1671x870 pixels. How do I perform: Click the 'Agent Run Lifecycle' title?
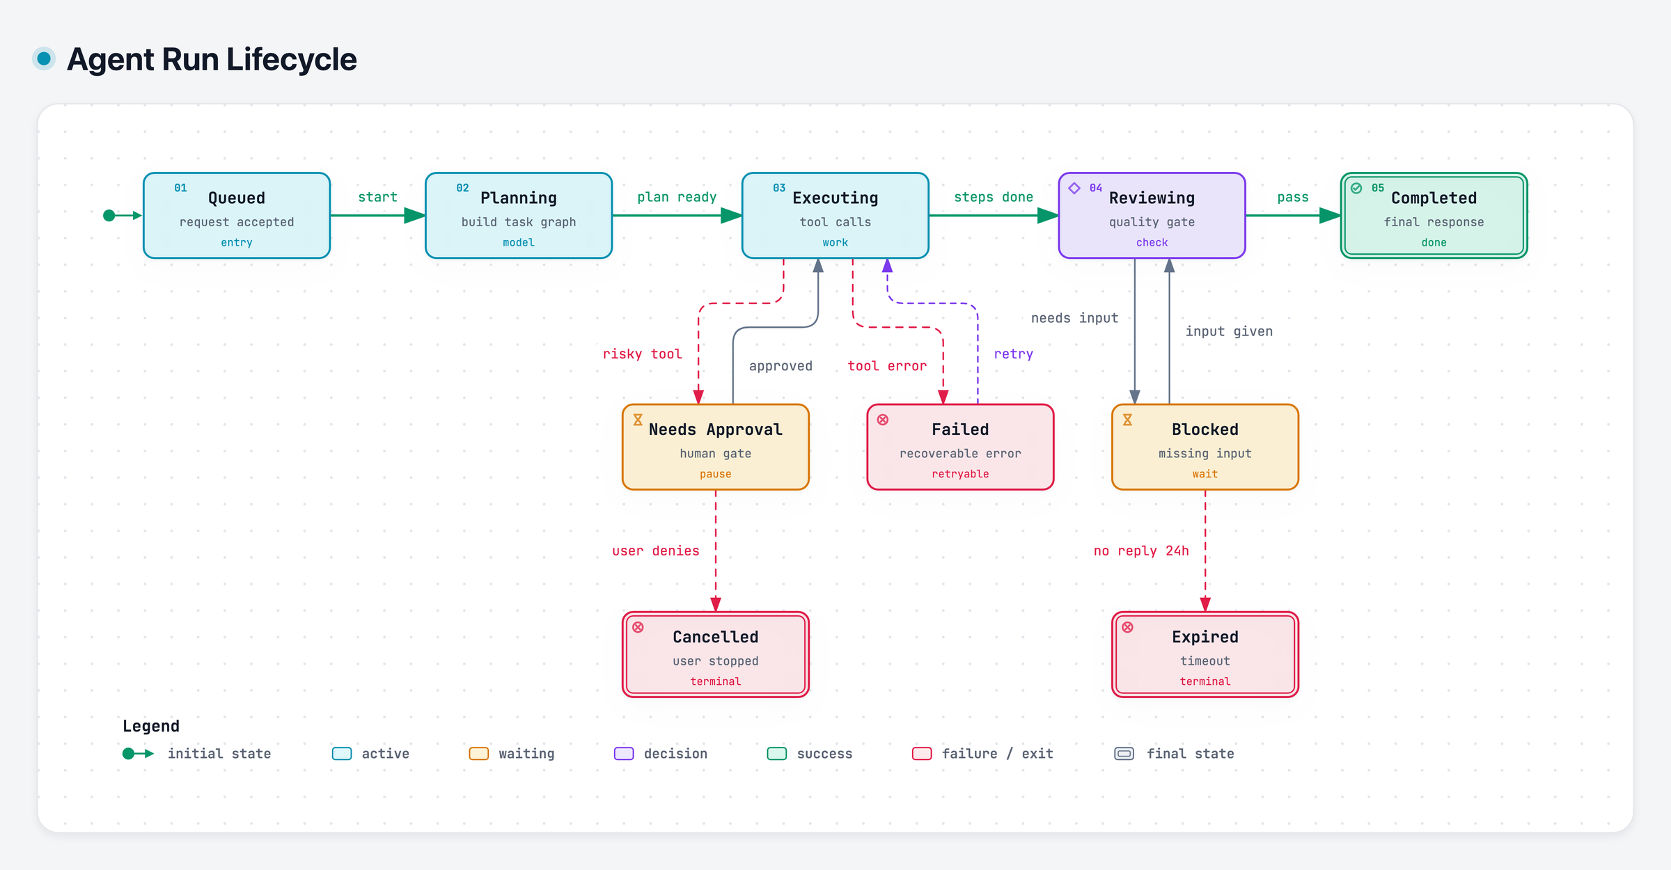click(212, 59)
